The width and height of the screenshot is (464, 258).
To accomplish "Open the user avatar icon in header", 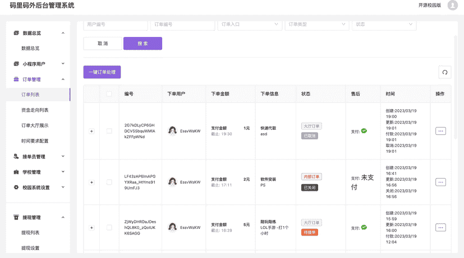I will tap(452, 6).
